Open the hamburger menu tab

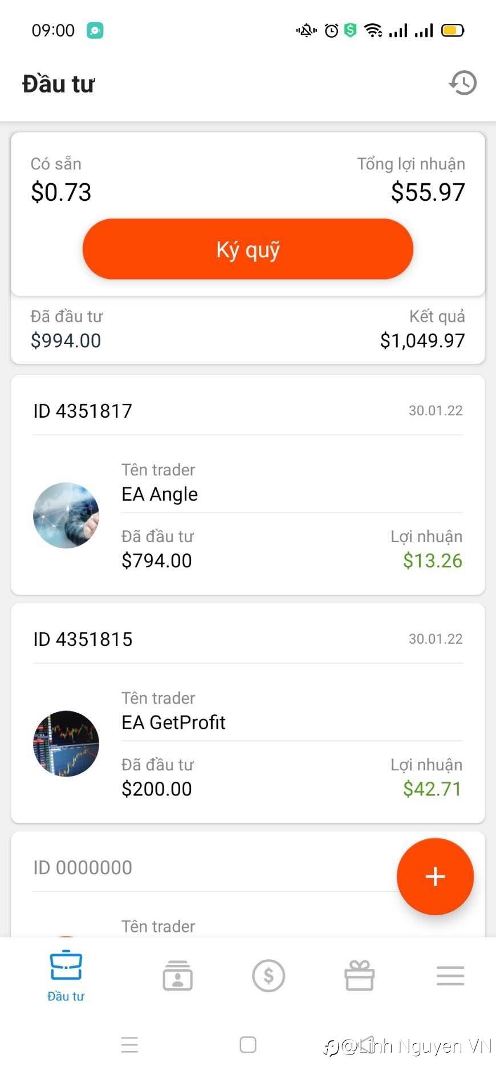[450, 976]
